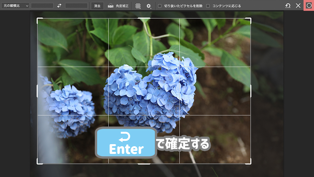This screenshot has height=177, width=314.
Task: Open the crop overlay grid options
Action: coord(138,6)
